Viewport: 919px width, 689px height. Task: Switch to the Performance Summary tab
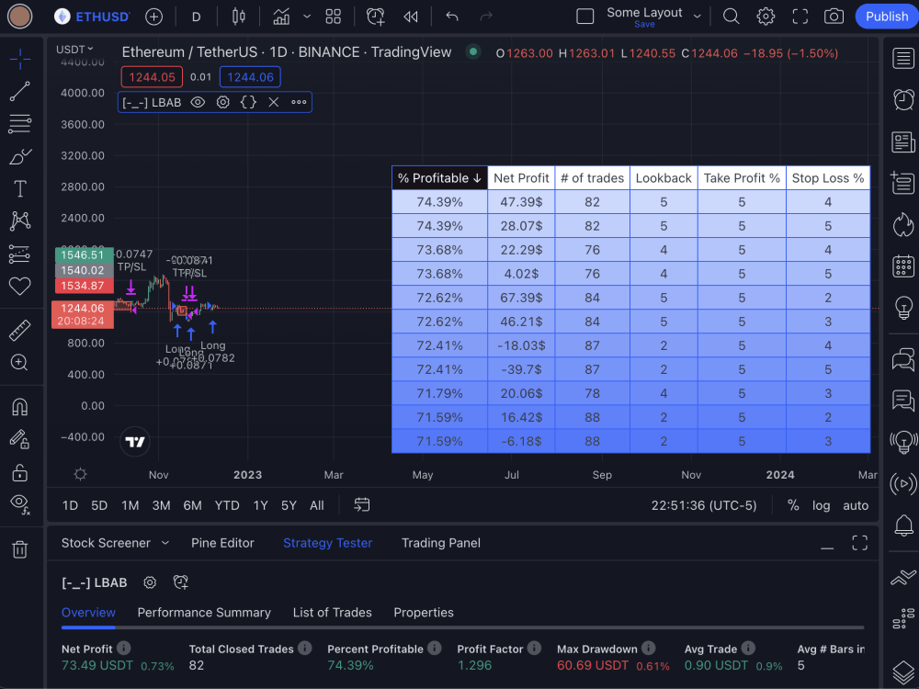click(204, 613)
